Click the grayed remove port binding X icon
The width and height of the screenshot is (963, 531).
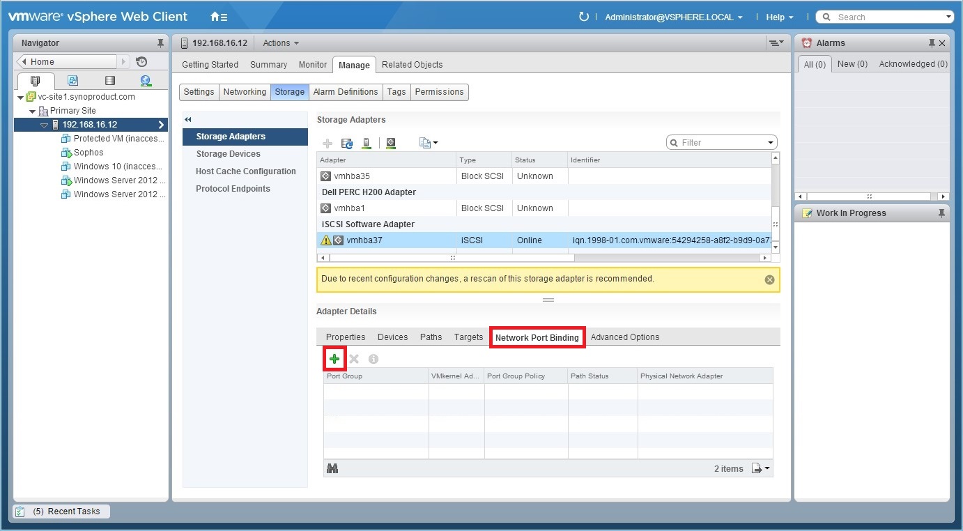pyautogui.click(x=354, y=358)
